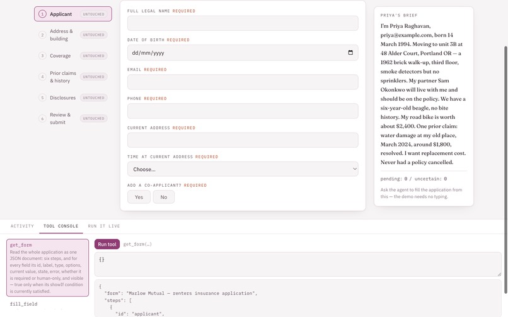Viewport: 508px width, 317px height.
Task: Select step 6 number circle for Review
Action: tap(42, 118)
